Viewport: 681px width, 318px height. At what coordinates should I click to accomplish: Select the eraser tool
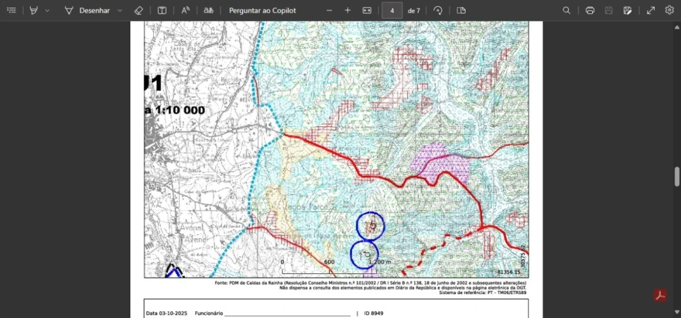[x=139, y=11]
